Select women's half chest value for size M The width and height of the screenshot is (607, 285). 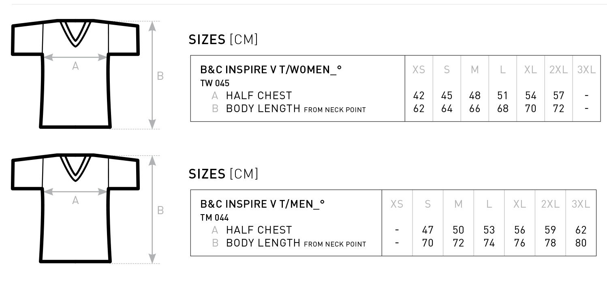(474, 96)
